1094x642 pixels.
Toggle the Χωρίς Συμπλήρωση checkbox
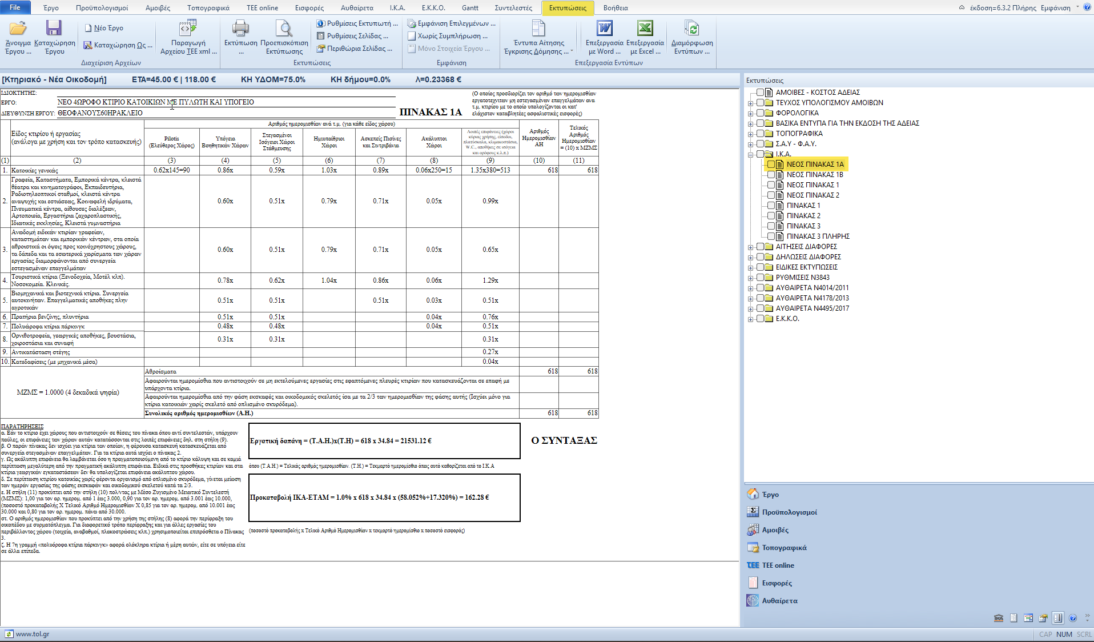[x=412, y=36]
